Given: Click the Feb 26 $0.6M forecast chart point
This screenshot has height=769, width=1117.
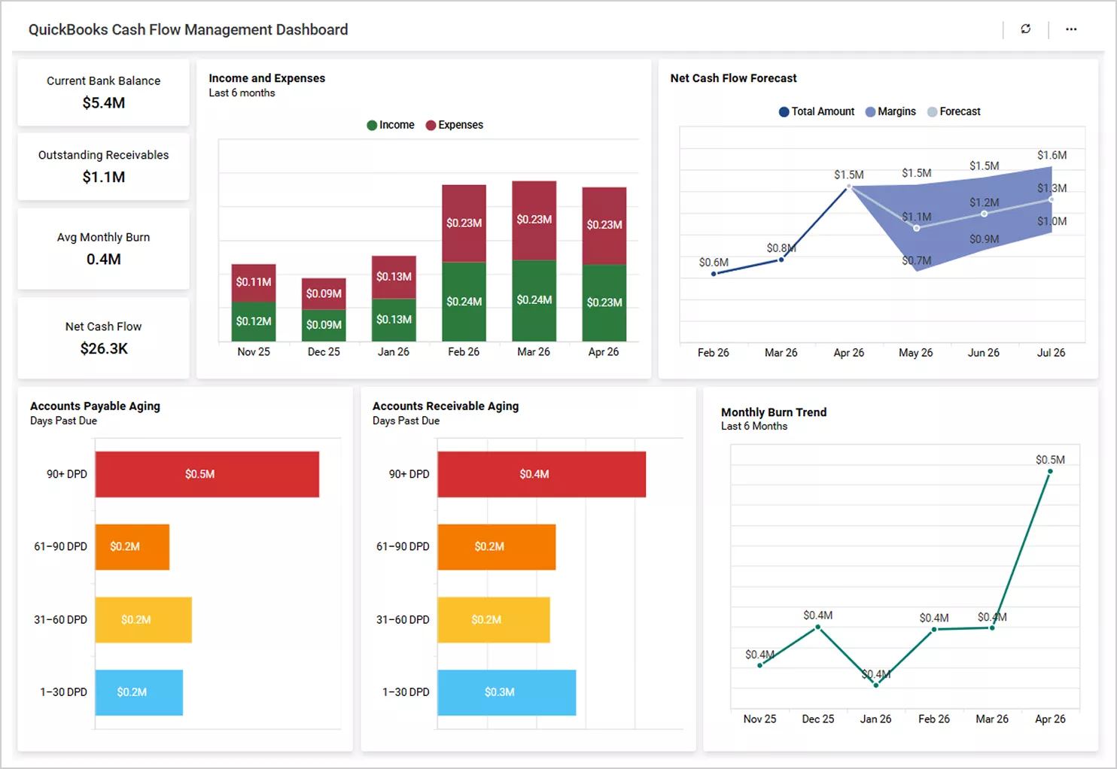Looking at the screenshot, I should (x=714, y=274).
